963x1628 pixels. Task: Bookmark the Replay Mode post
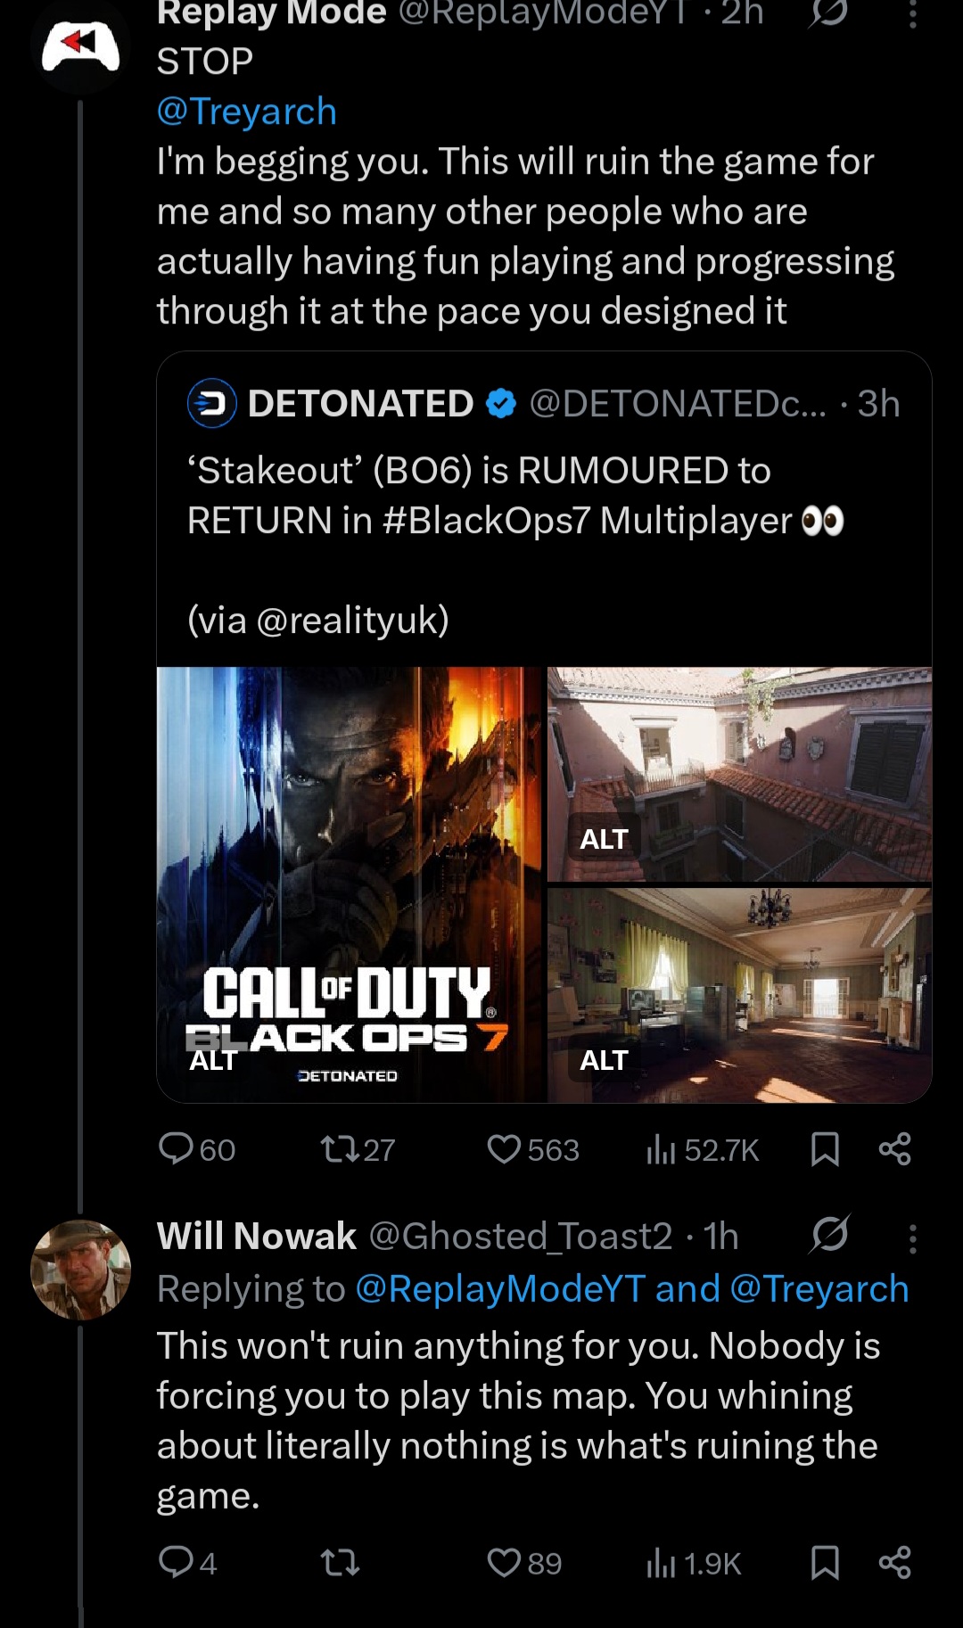pyautogui.click(x=825, y=1149)
